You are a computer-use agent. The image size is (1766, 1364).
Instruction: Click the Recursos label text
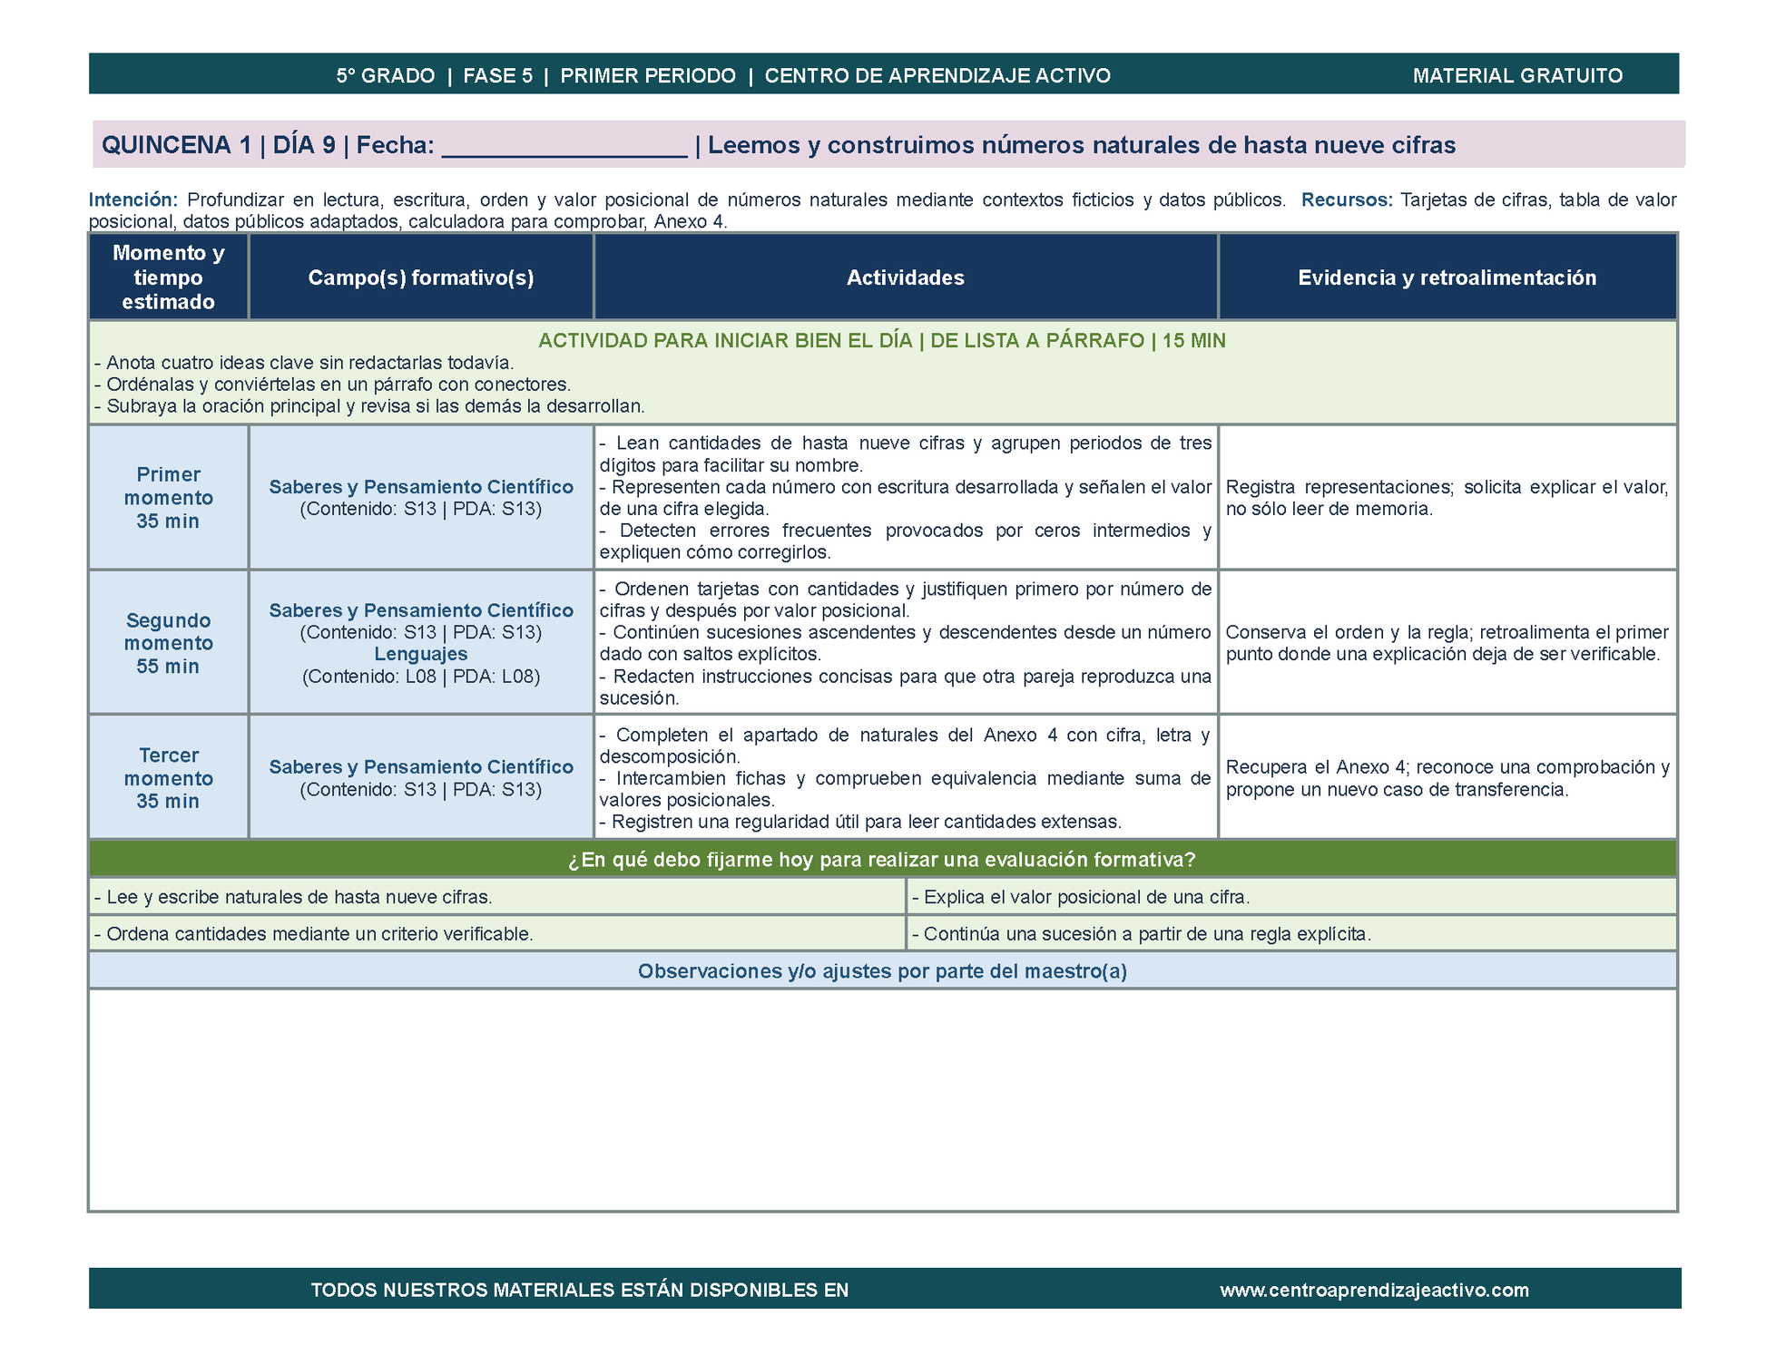click(x=1347, y=200)
